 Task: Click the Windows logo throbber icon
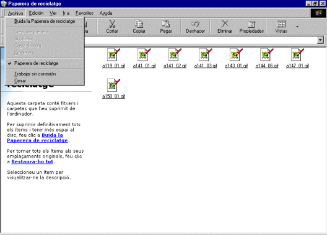tap(318, 13)
